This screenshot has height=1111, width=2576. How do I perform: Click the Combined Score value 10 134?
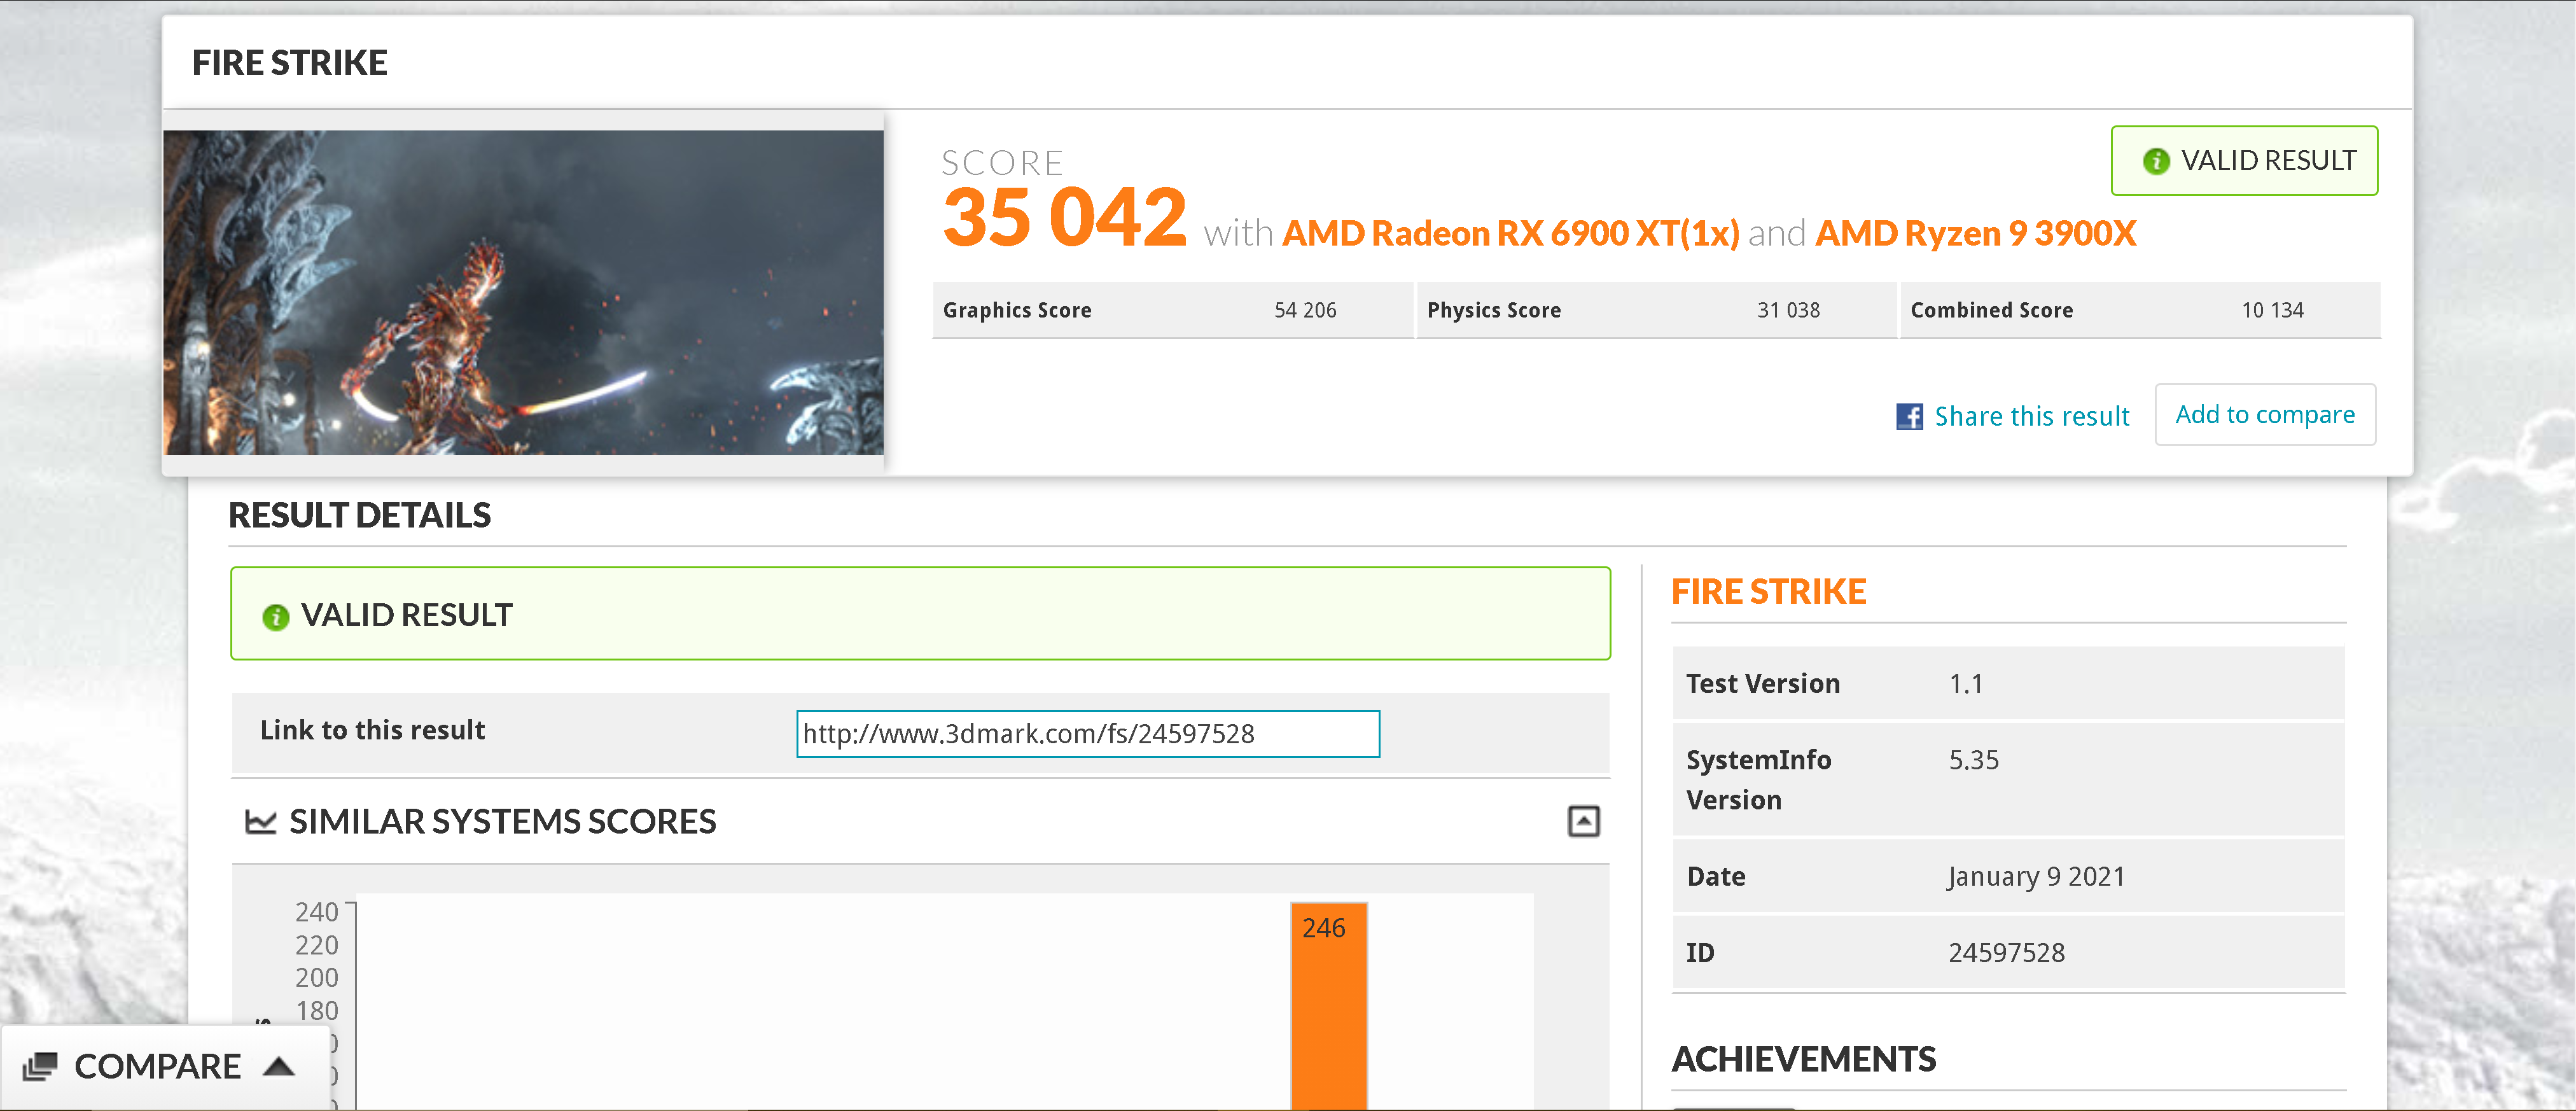click(x=2272, y=311)
